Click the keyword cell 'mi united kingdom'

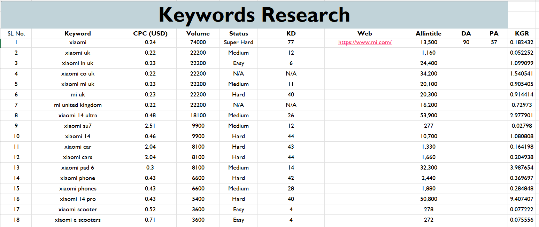[x=78, y=105]
